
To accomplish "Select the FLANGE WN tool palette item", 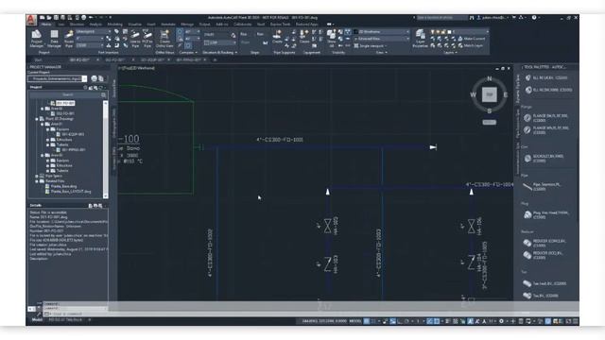I will point(546,130).
